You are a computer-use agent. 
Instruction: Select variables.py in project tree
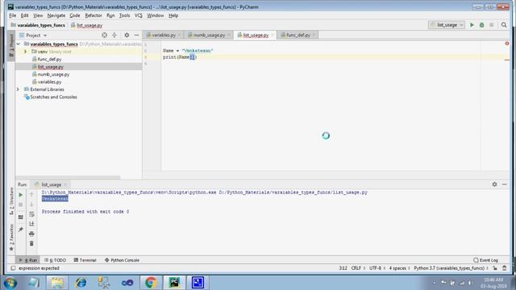click(x=49, y=82)
